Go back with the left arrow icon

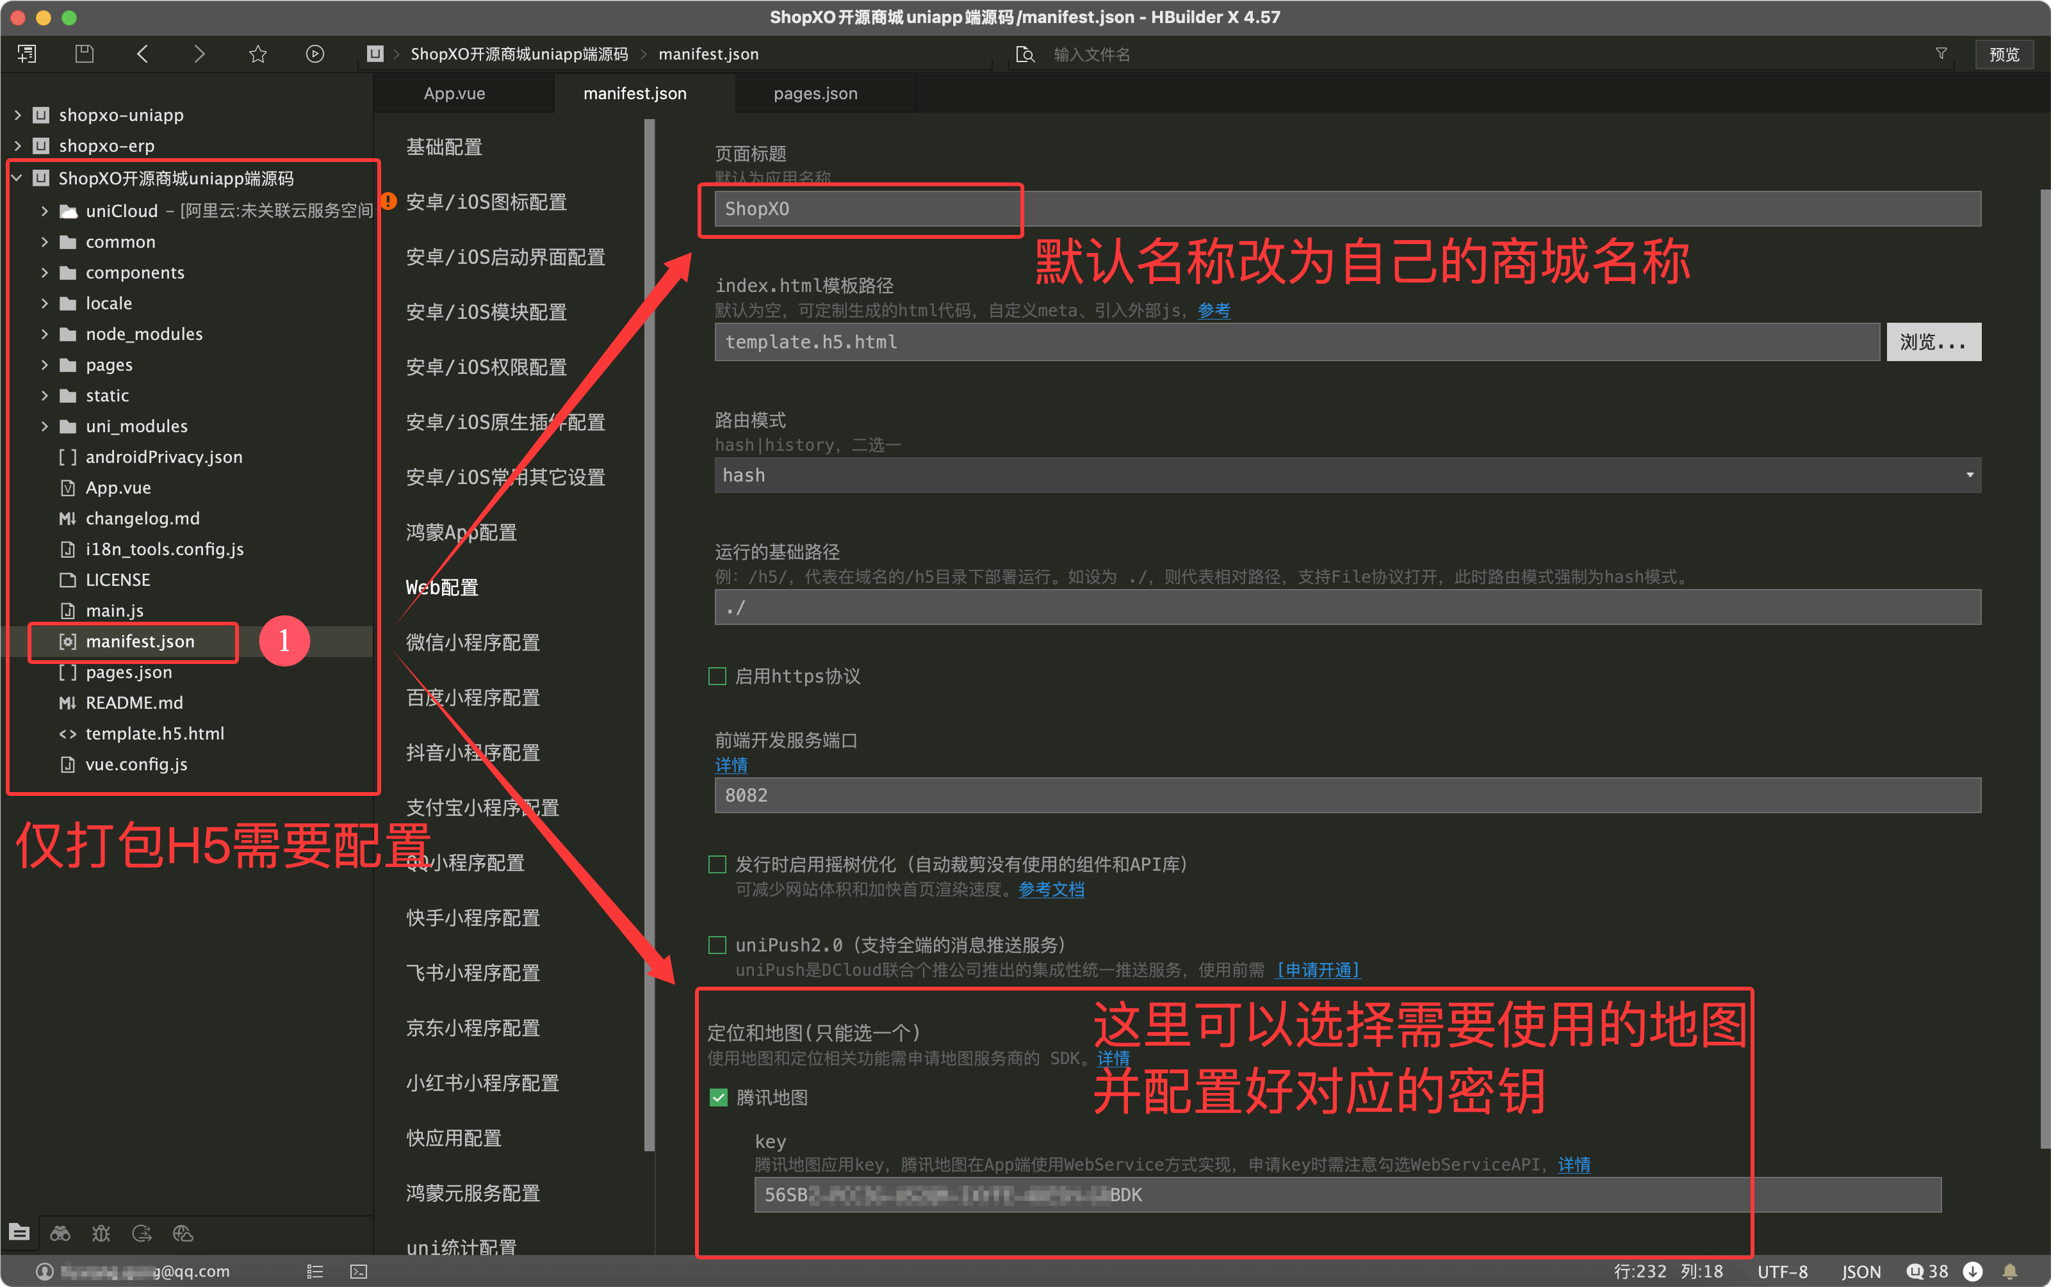[x=142, y=54]
